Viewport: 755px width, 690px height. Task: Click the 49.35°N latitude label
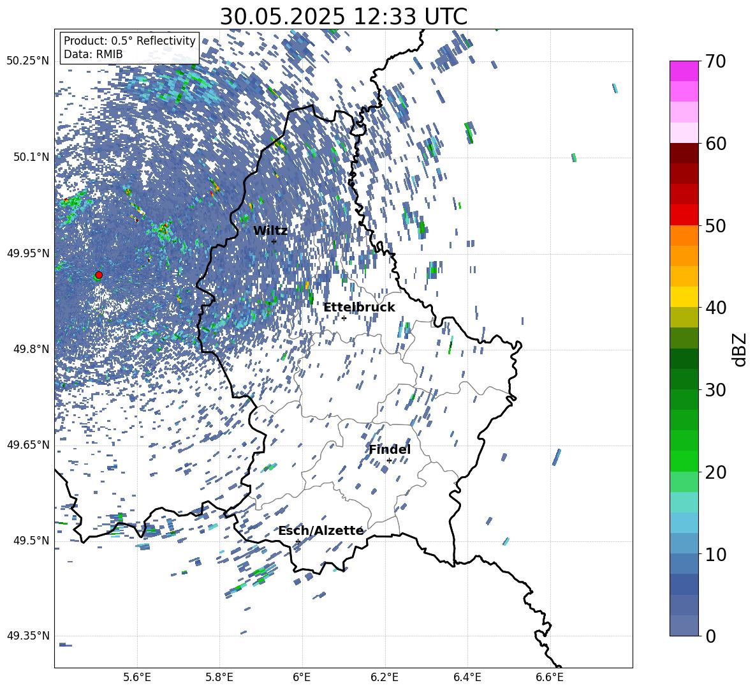(x=28, y=636)
